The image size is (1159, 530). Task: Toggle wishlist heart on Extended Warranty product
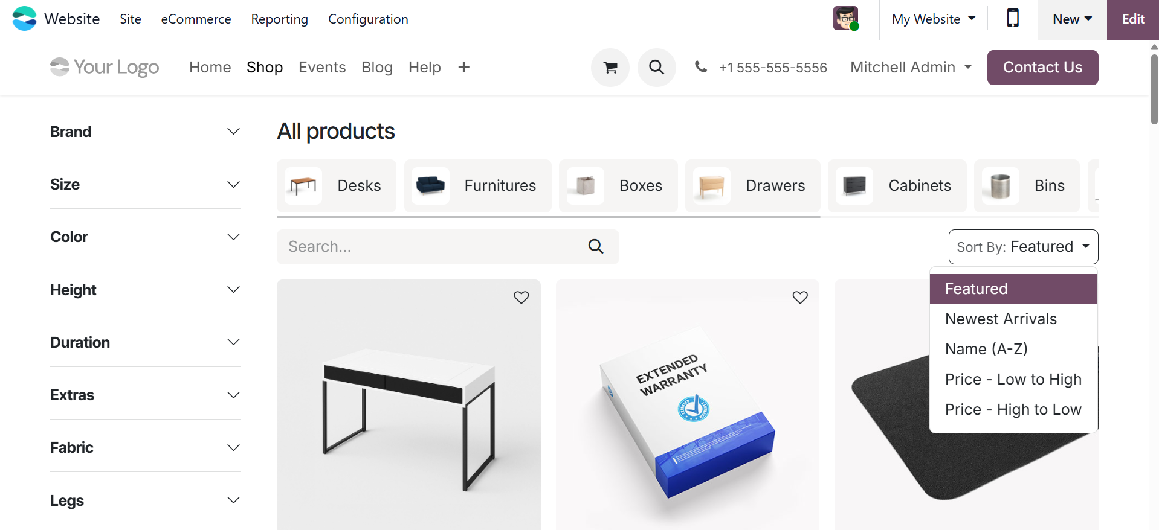(800, 298)
